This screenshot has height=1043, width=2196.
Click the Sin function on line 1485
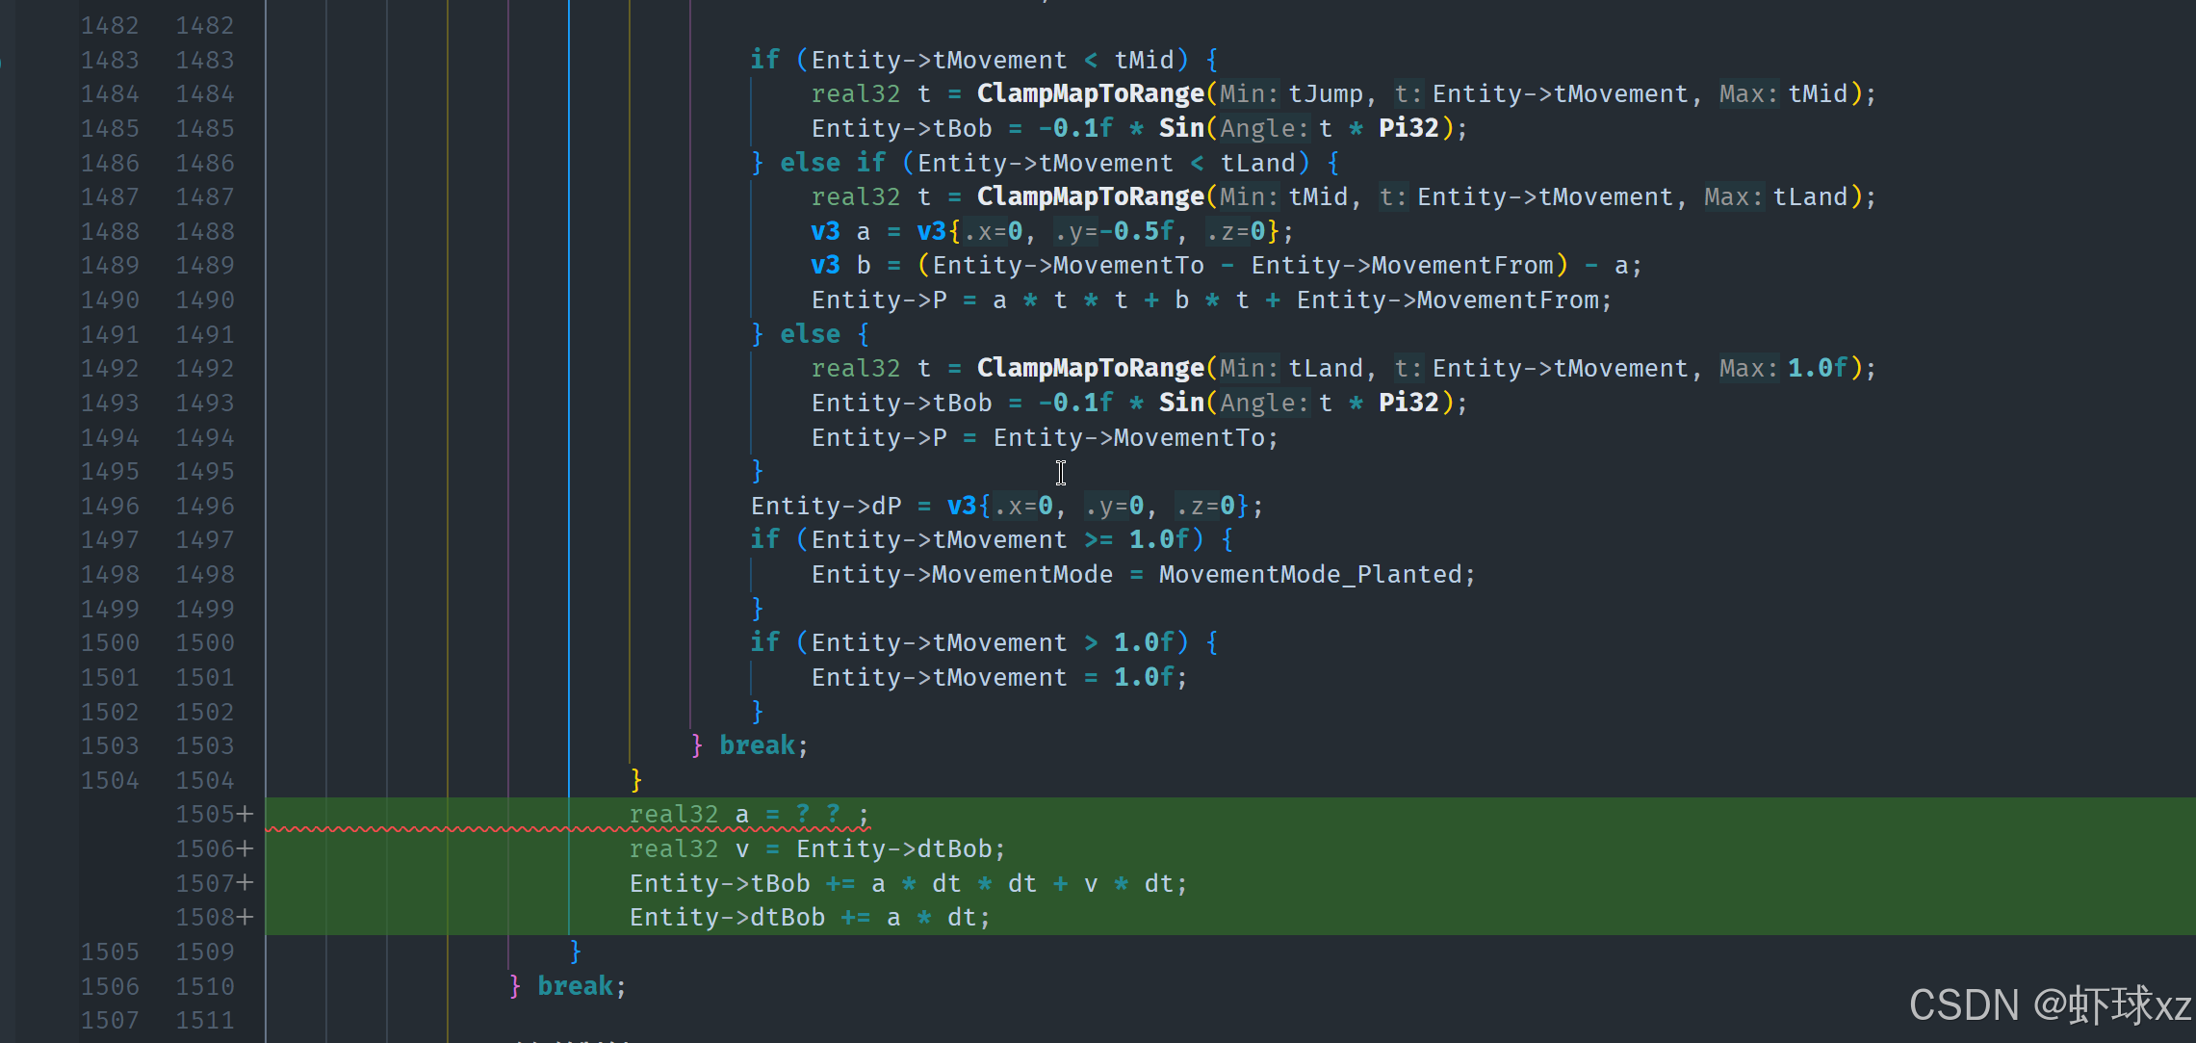tap(1181, 128)
